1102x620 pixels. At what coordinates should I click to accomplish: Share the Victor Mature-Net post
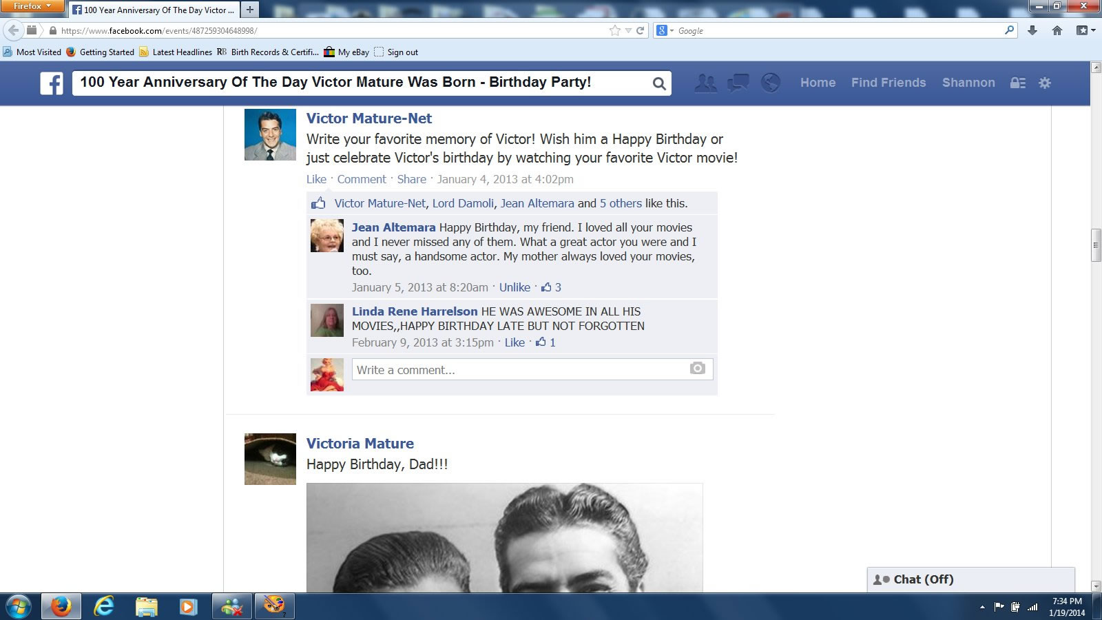[411, 179]
